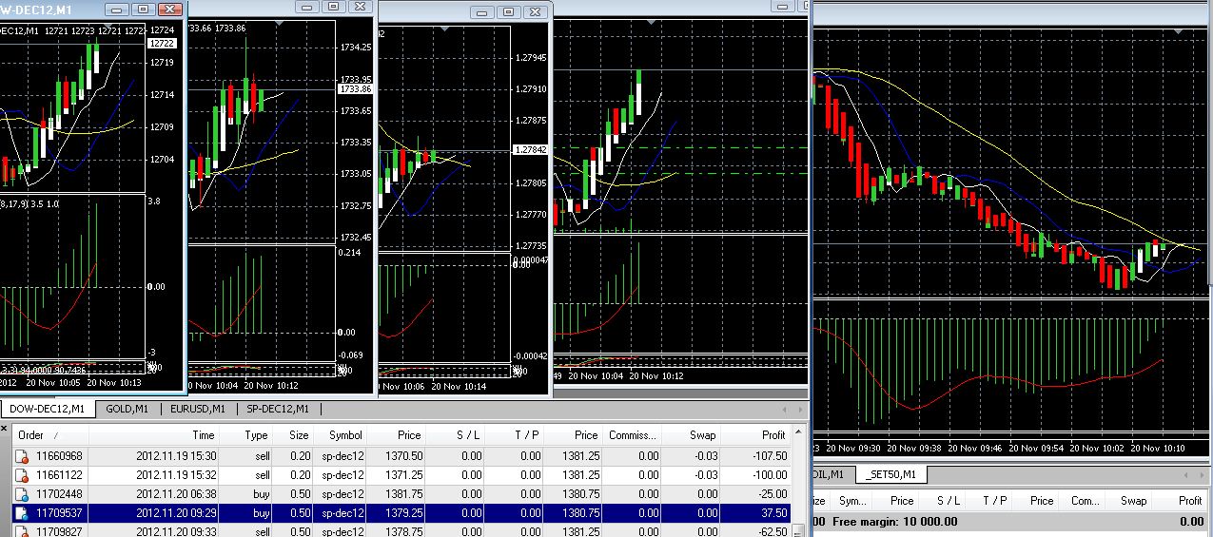Select order number 11709827
This screenshot has height=537, width=1213.
click(59, 530)
